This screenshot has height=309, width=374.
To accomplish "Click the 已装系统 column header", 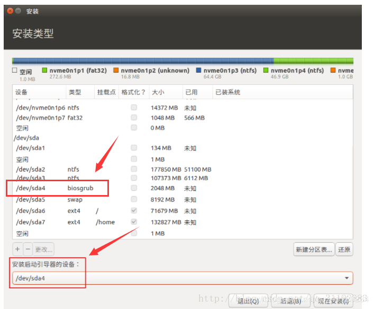I will coord(282,92).
